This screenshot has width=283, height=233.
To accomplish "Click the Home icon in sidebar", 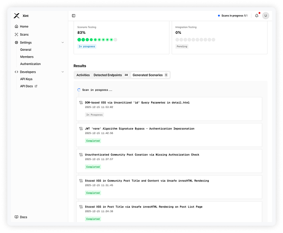I will coord(16,26).
